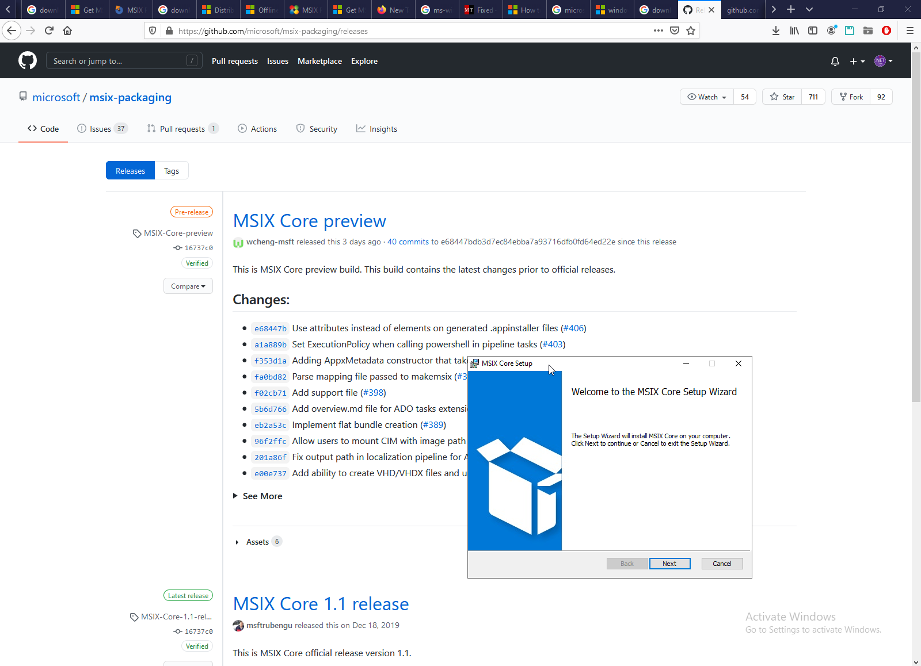Open the repository Pull requests tab with 1
The image size is (921, 666).
click(183, 129)
